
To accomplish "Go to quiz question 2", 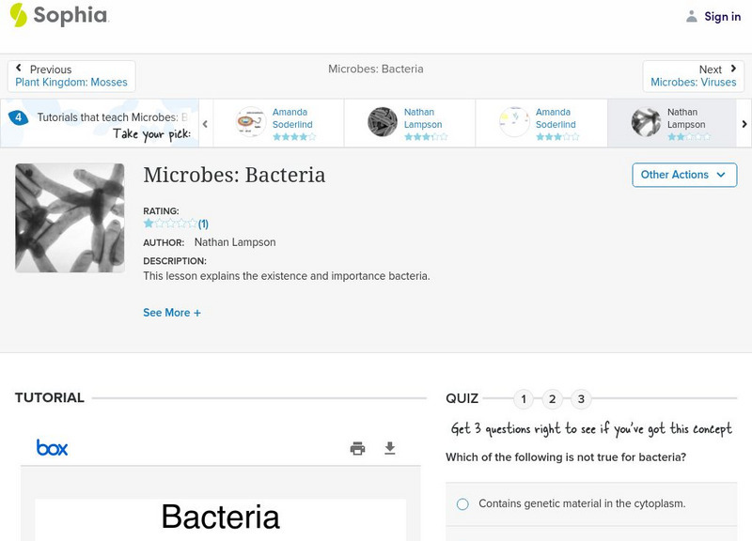I will click(553, 399).
